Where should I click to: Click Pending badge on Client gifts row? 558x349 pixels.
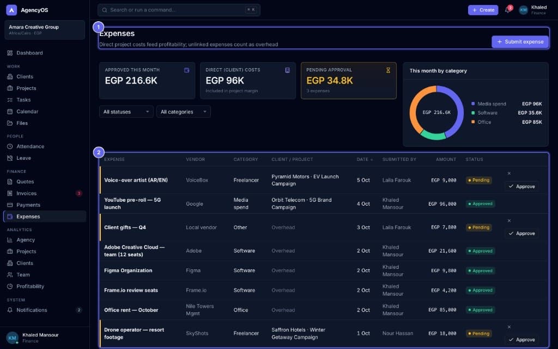478,227
